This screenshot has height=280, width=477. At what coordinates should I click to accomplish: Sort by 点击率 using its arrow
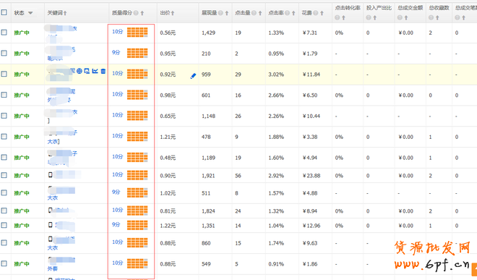click(293, 13)
